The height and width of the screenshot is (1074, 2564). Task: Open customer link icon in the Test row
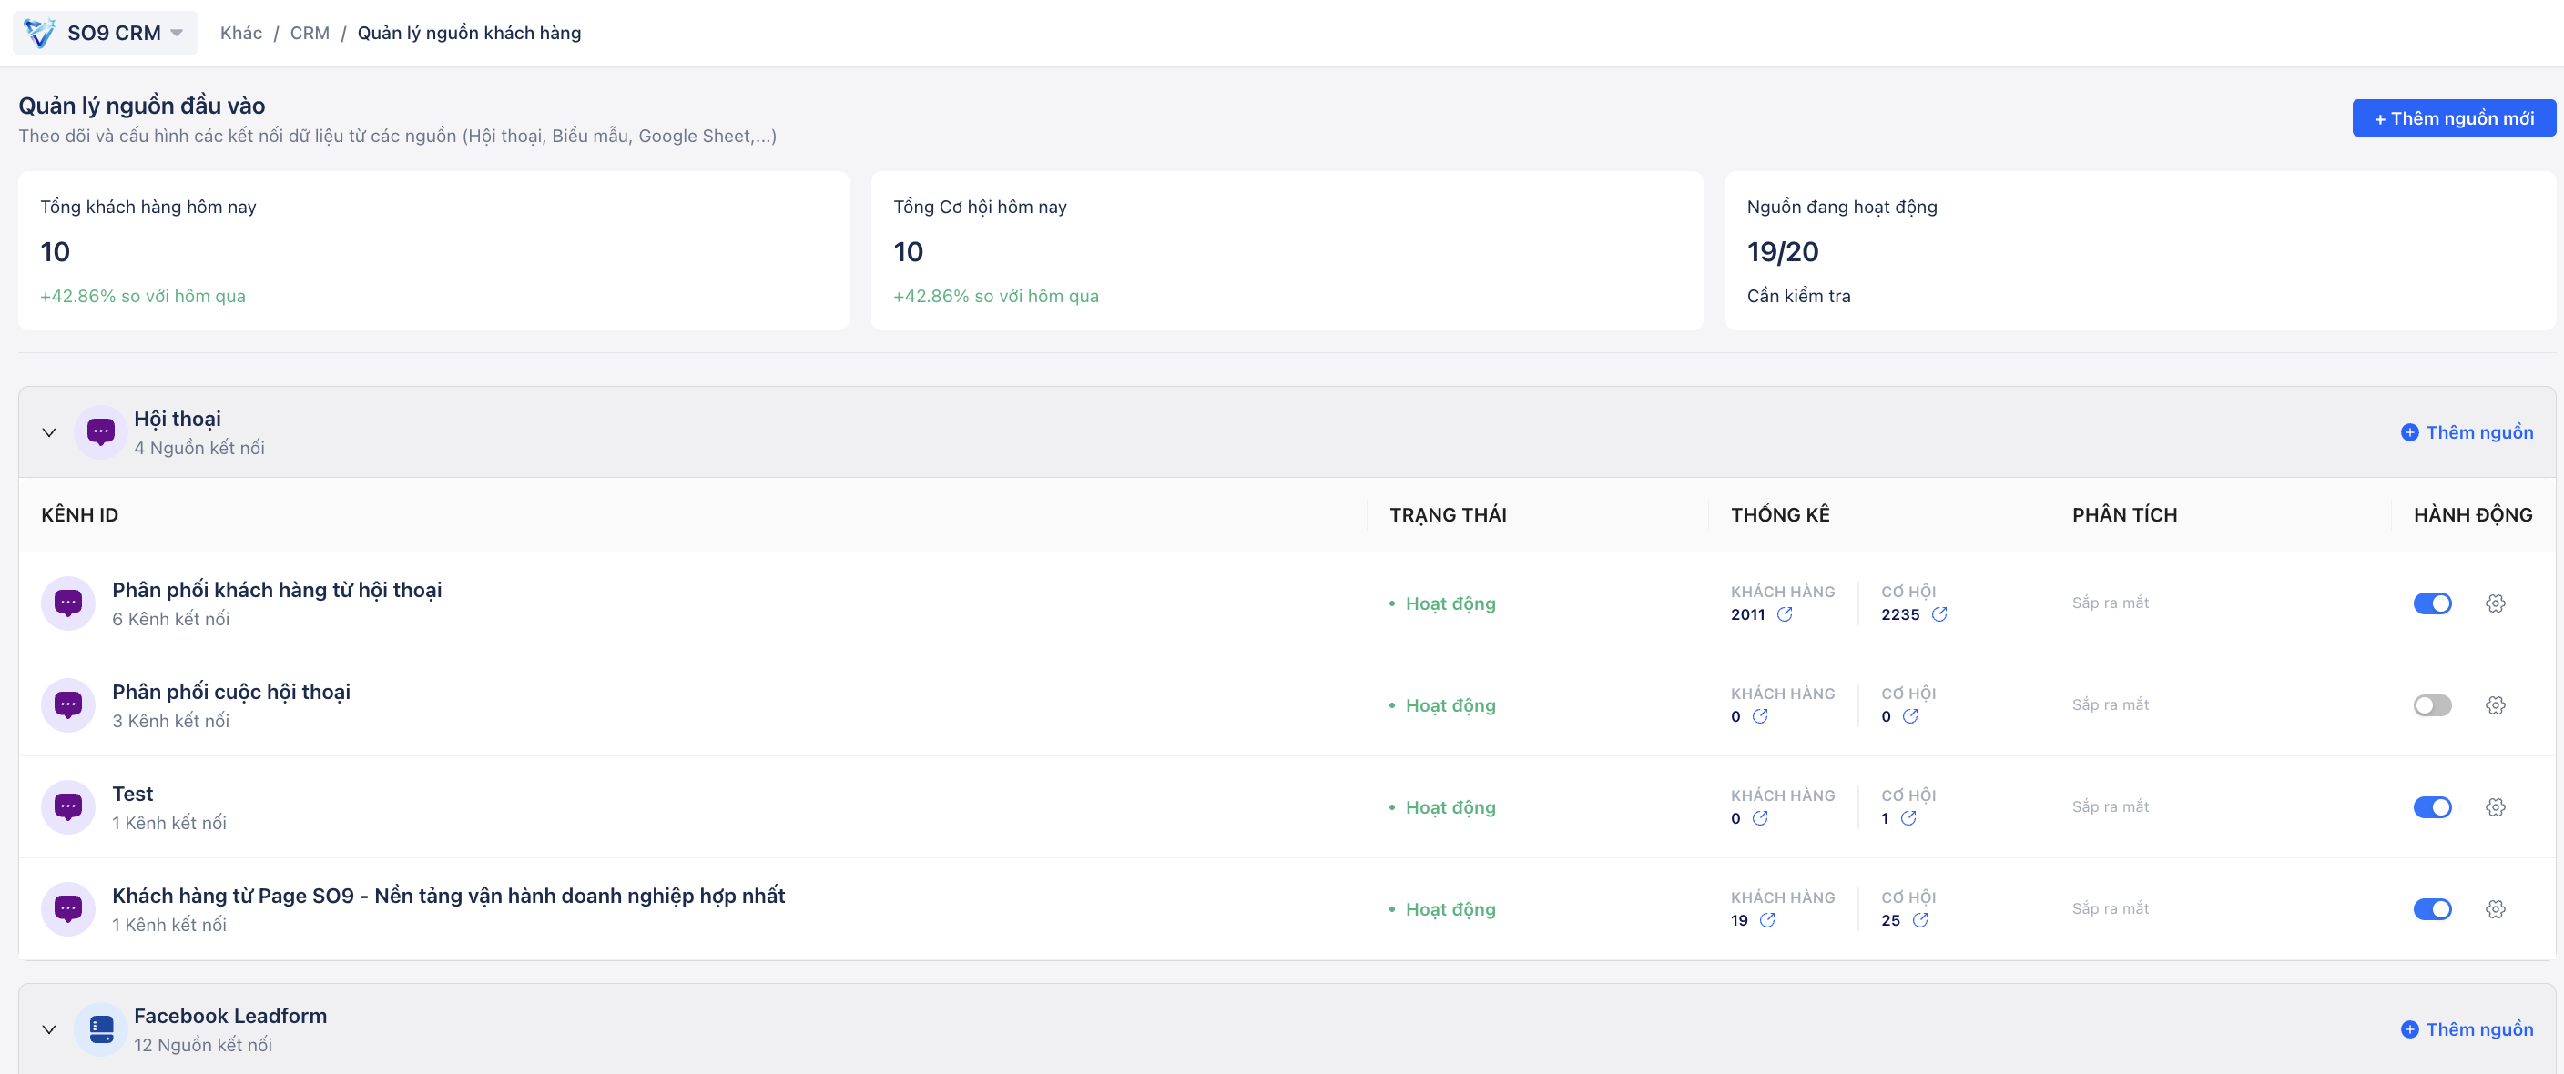click(1760, 818)
